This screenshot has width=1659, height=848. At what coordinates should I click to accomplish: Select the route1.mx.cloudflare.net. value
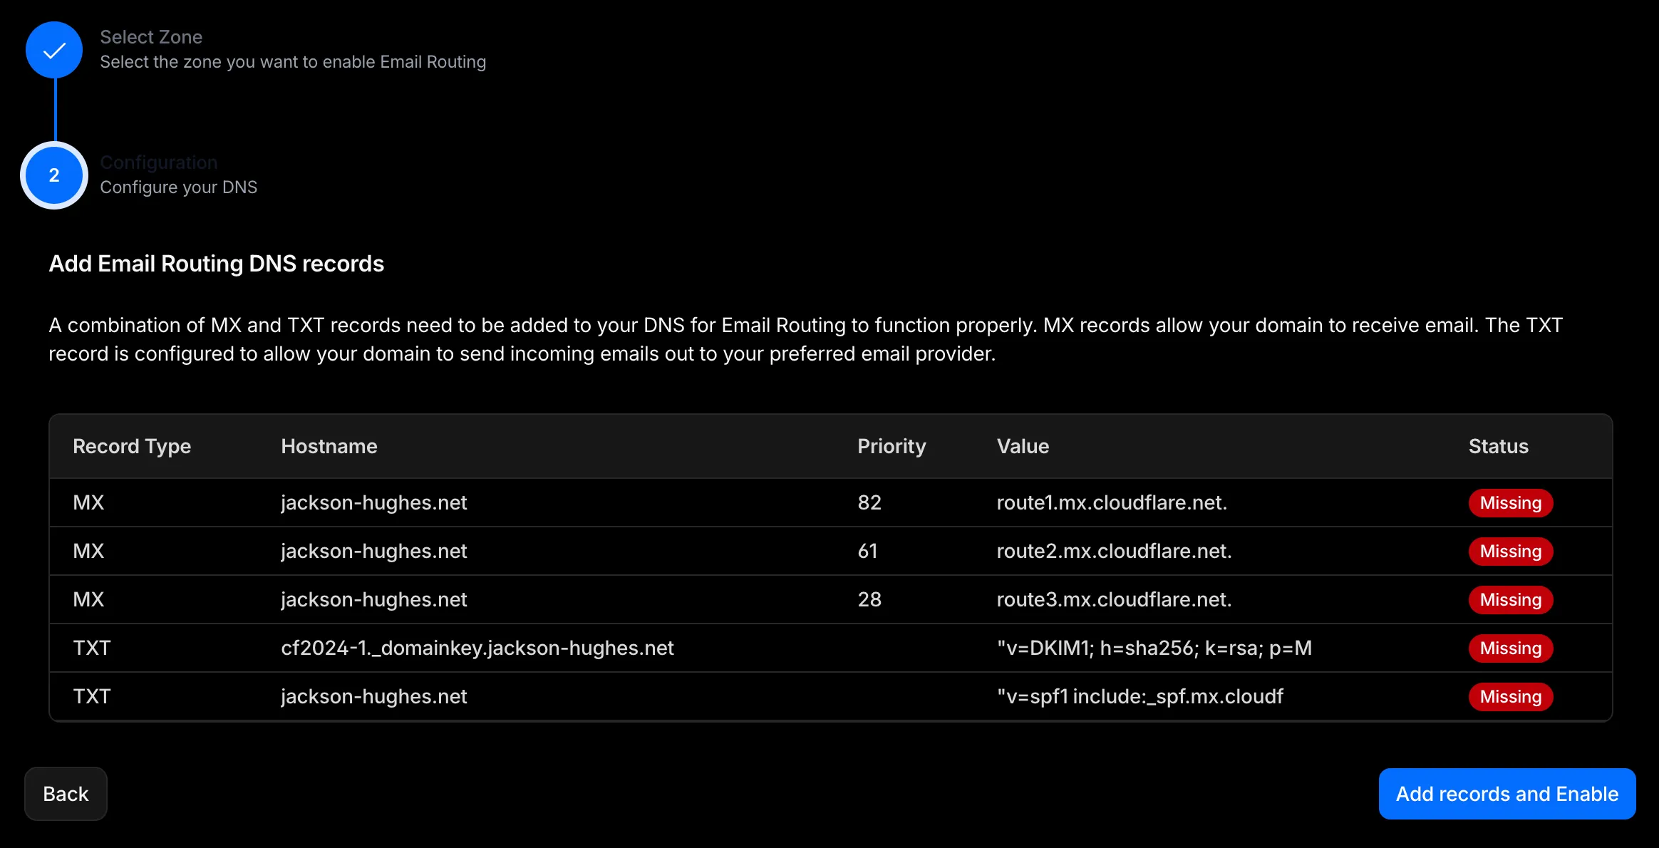coord(1112,503)
